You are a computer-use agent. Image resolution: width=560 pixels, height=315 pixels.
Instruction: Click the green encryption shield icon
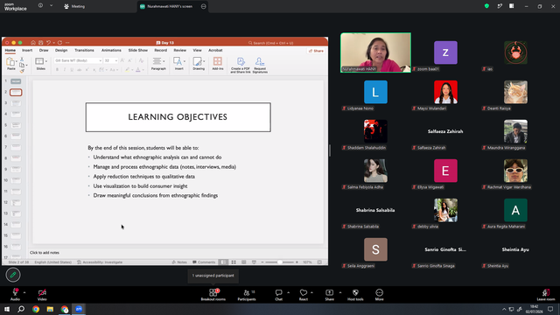click(486, 6)
